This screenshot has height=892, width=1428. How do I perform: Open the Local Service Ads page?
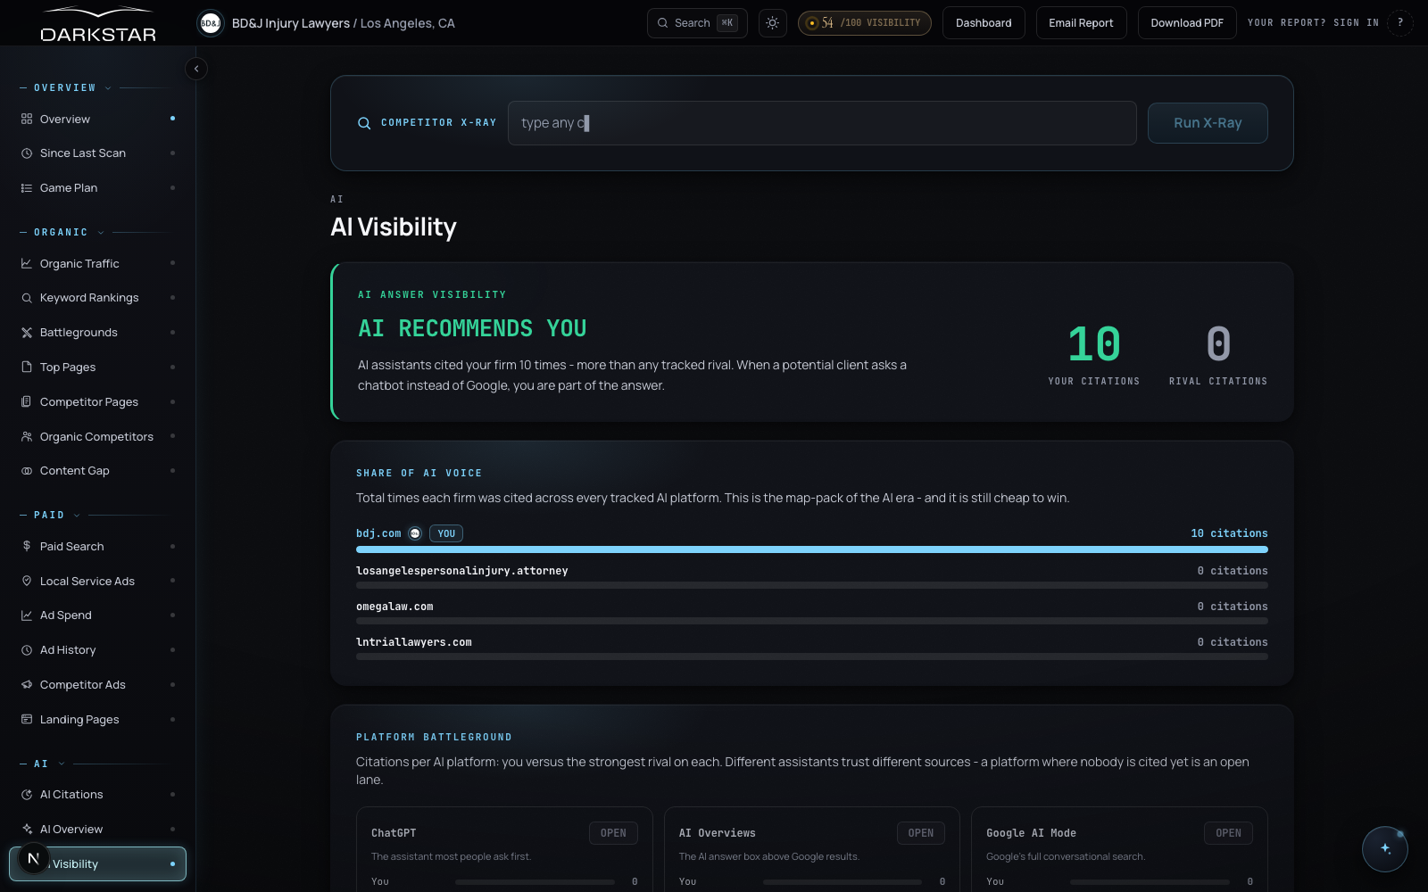pyautogui.click(x=97, y=581)
